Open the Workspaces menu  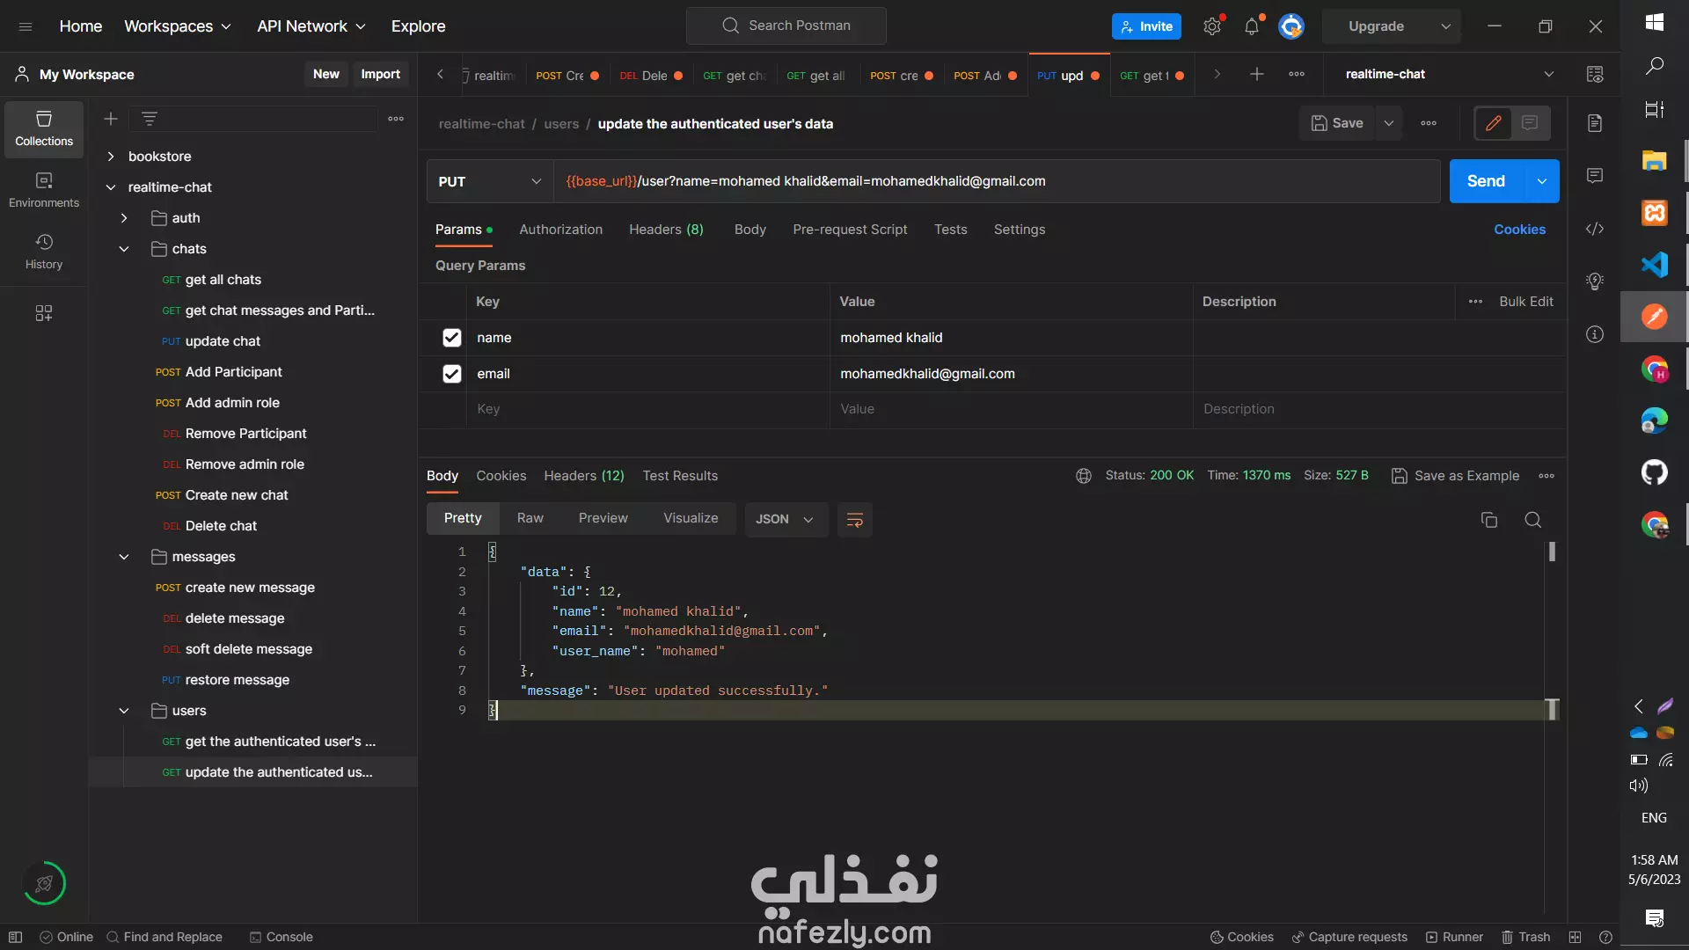click(178, 26)
